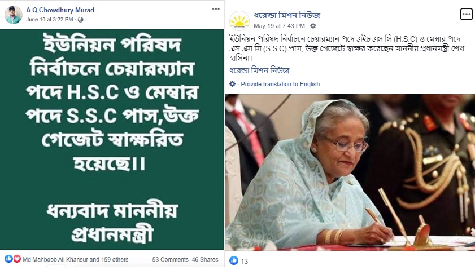Open the green Bengali text image post
Image resolution: width=475 pixels, height=270 pixels.
coord(112,139)
